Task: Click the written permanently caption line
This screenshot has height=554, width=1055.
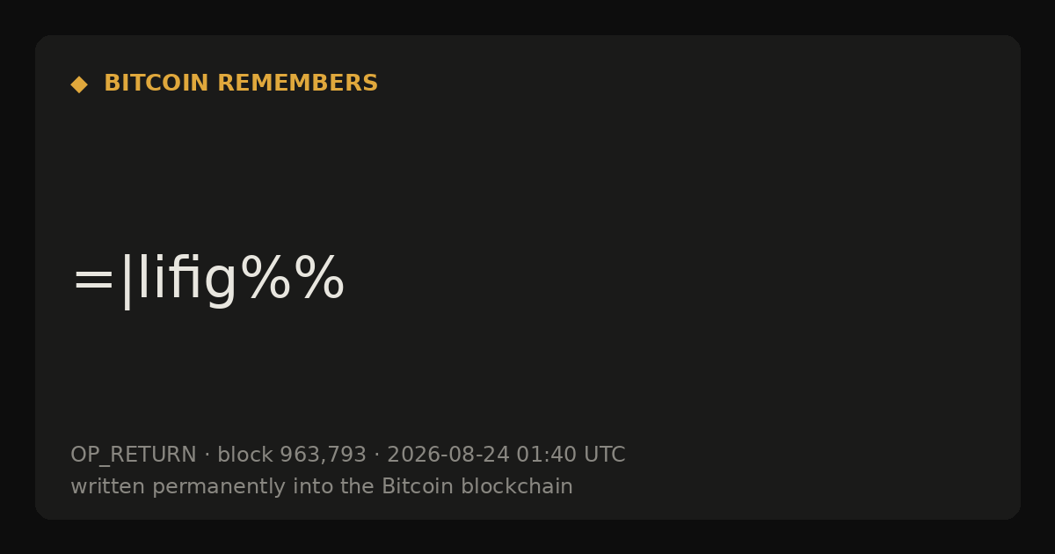Action: click(322, 486)
